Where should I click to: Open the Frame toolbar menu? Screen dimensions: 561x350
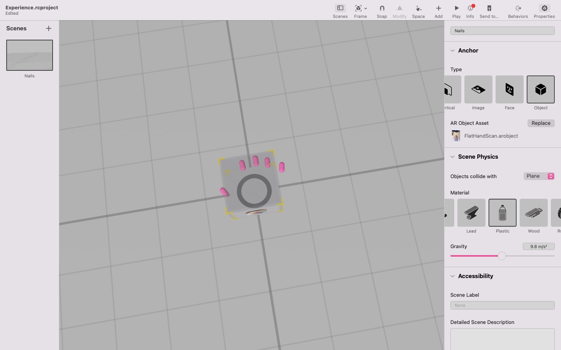tap(361, 8)
